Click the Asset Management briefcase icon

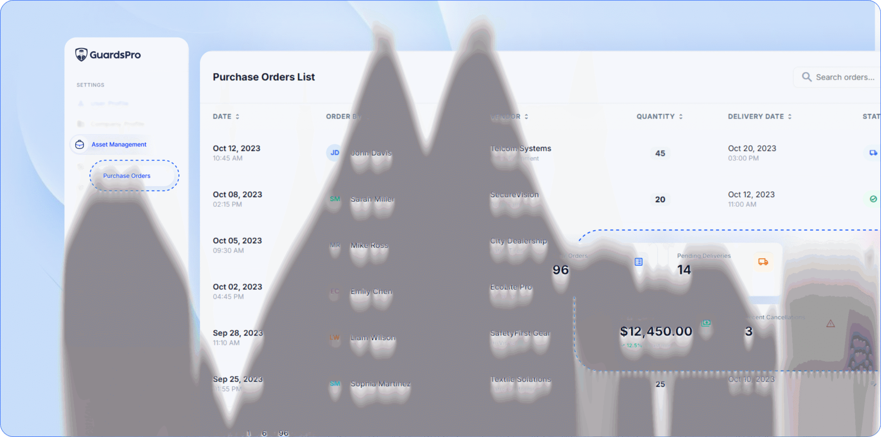click(80, 145)
